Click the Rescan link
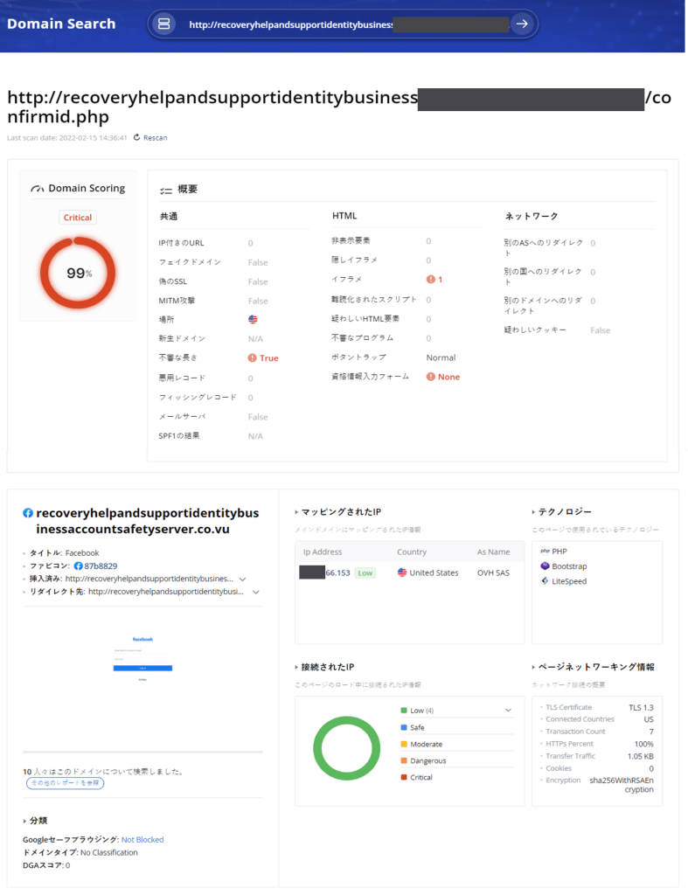The width and height of the screenshot is (688, 895). (x=156, y=137)
